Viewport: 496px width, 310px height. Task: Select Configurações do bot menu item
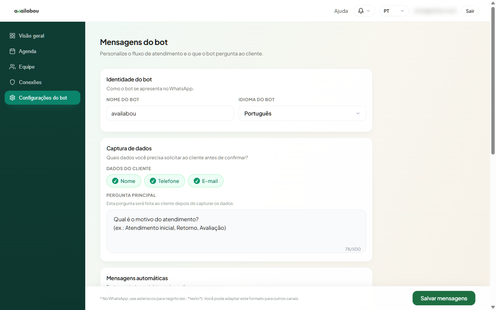[43, 98]
